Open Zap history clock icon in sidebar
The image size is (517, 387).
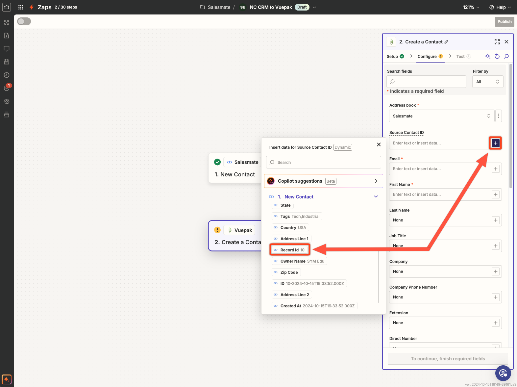point(7,75)
